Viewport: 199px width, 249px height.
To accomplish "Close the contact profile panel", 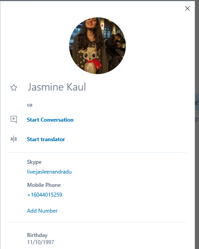I will pos(187,8).
